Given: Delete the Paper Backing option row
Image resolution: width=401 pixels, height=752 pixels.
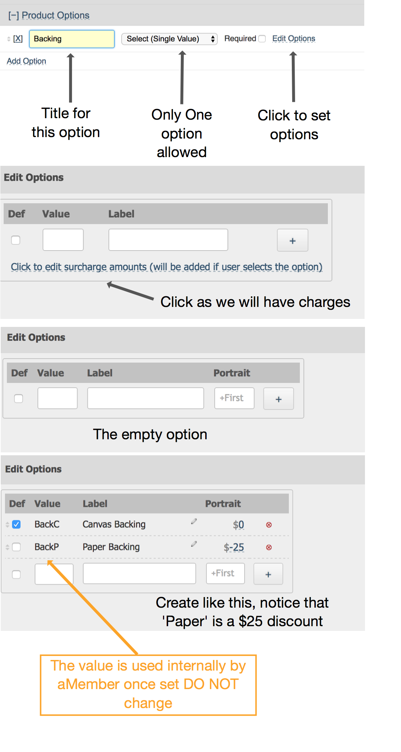Looking at the screenshot, I should pyautogui.click(x=269, y=547).
